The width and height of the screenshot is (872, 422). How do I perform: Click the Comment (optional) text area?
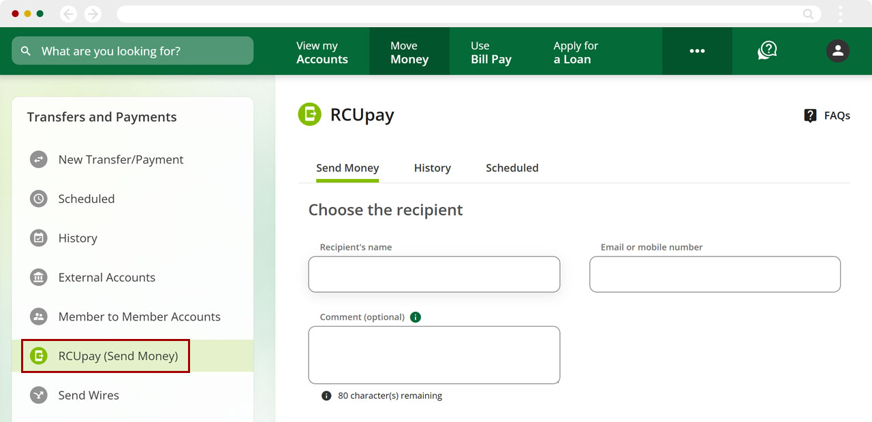(x=434, y=355)
